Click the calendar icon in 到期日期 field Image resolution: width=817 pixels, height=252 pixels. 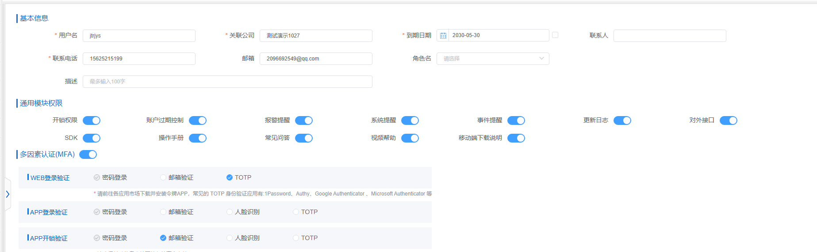[443, 36]
